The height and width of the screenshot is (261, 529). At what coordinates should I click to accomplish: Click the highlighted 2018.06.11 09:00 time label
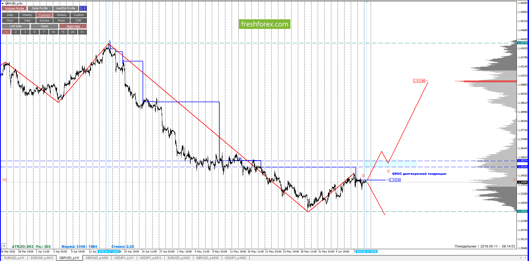coord(366,252)
